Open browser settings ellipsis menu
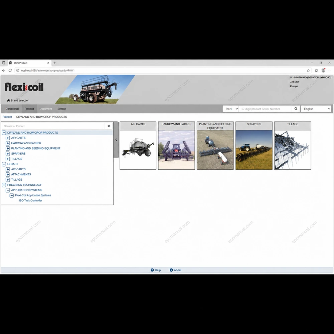The height and width of the screenshot is (334, 334). point(330,70)
